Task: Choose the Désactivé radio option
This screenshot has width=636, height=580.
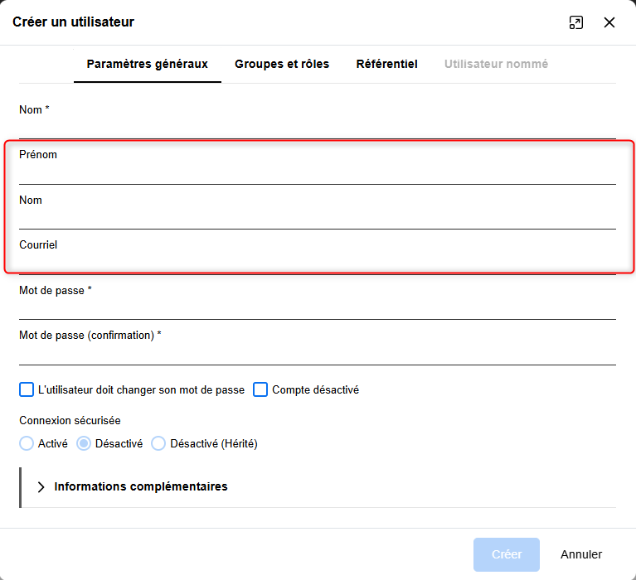Action: point(84,443)
